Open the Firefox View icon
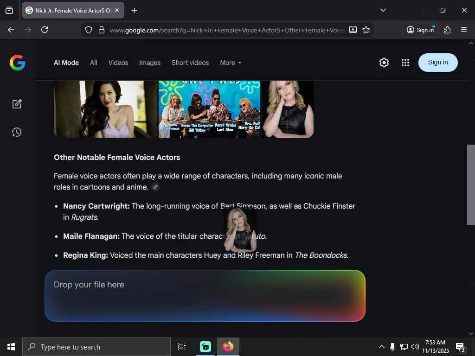 [x=9, y=10]
